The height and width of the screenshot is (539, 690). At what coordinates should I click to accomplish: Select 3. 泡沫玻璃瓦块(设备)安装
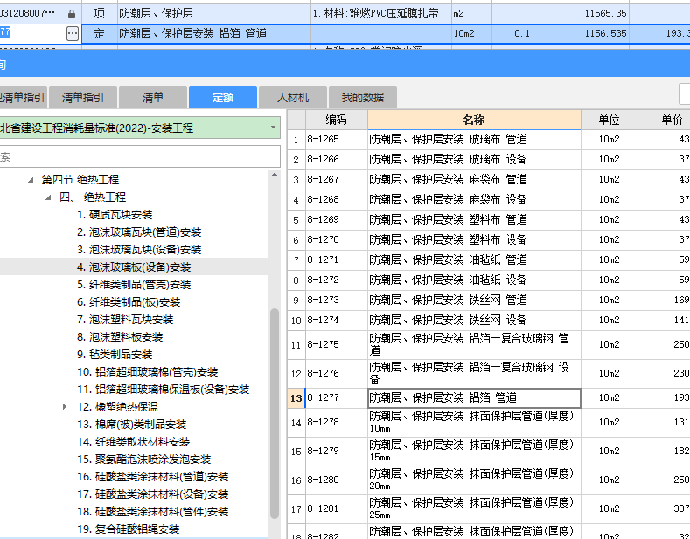pos(139,250)
